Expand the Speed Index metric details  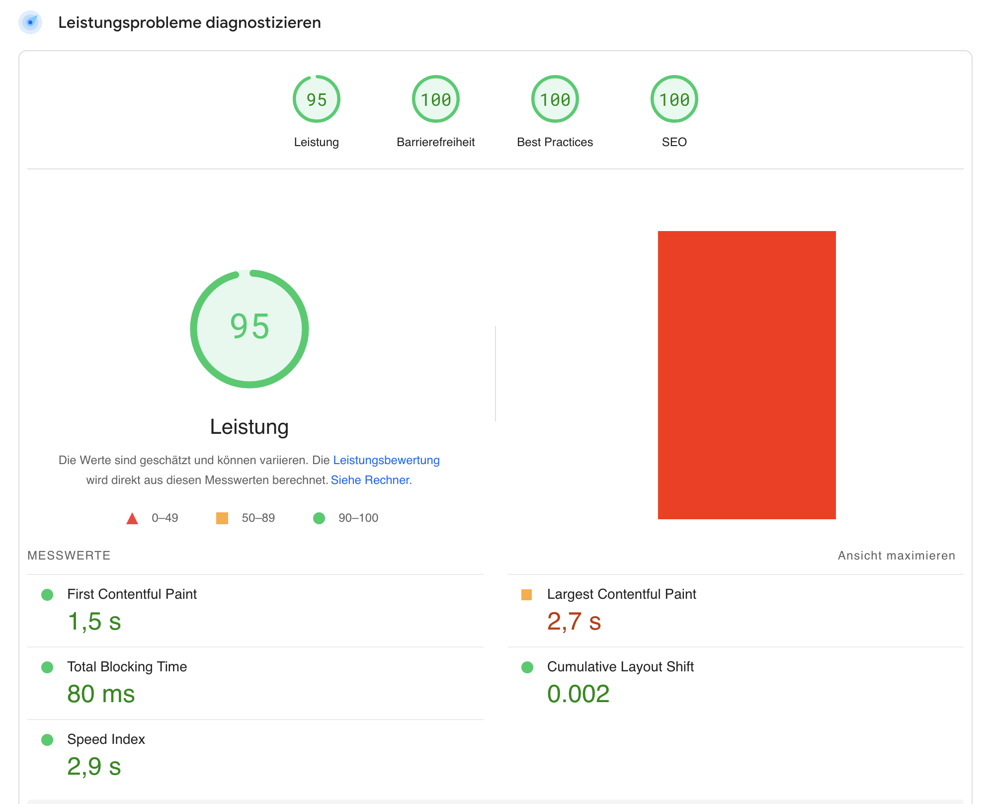tap(106, 740)
